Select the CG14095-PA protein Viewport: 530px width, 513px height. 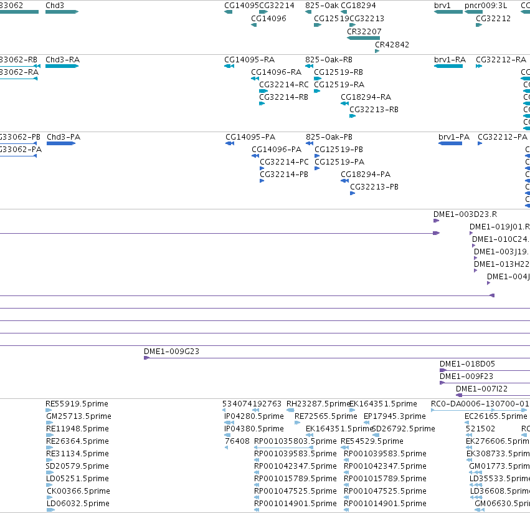coord(230,143)
